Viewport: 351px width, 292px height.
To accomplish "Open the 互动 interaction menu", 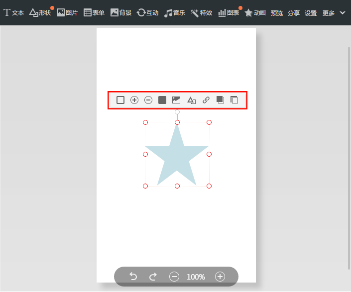I will [x=147, y=13].
